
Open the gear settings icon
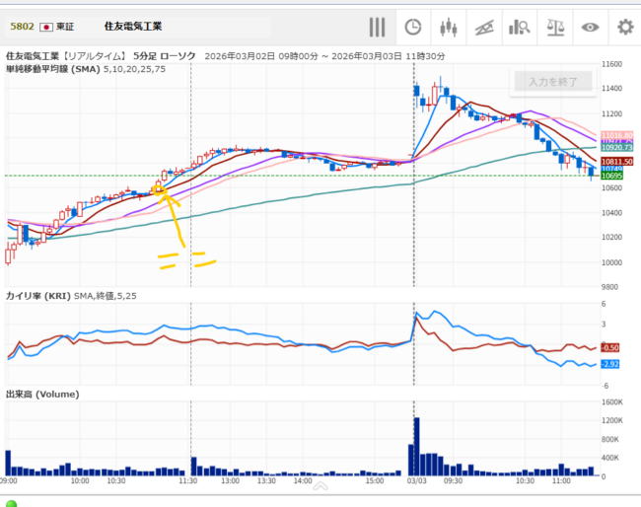624,27
